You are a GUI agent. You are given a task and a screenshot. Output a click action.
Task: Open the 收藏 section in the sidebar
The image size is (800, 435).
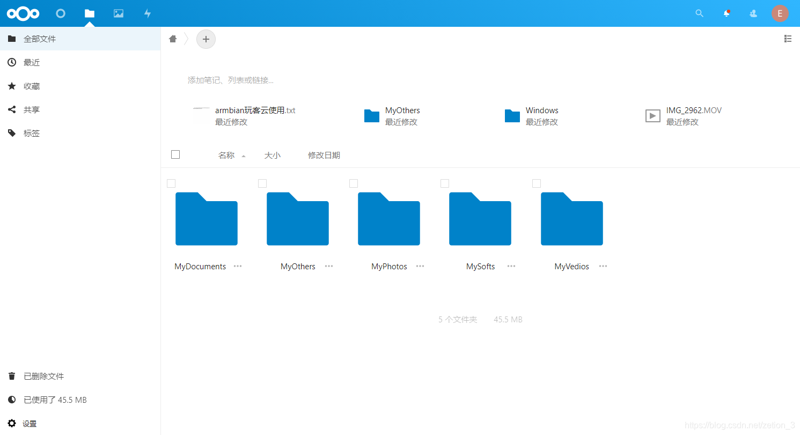tap(31, 86)
